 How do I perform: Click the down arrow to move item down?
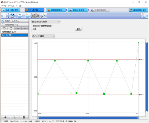click(25, 28)
